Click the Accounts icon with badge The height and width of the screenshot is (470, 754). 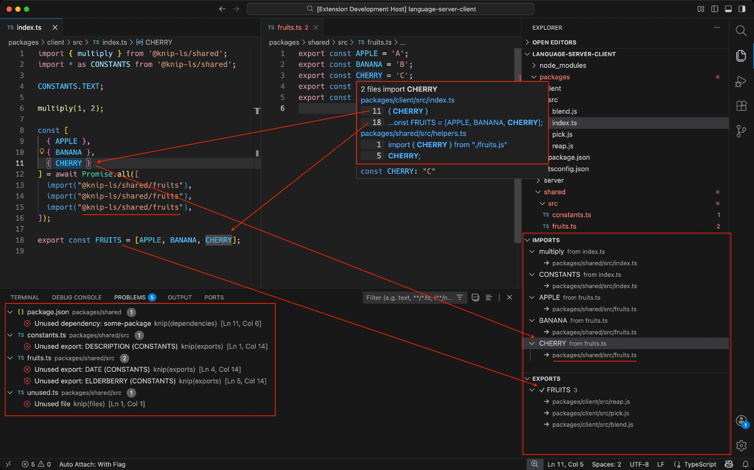coord(741,421)
